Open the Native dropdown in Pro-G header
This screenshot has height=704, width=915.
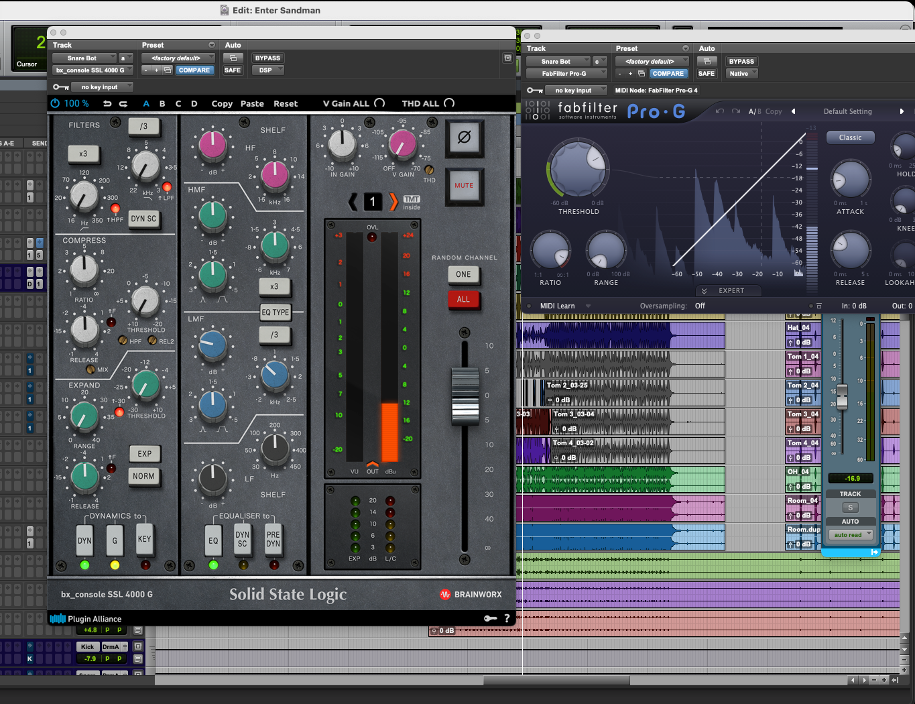point(742,74)
